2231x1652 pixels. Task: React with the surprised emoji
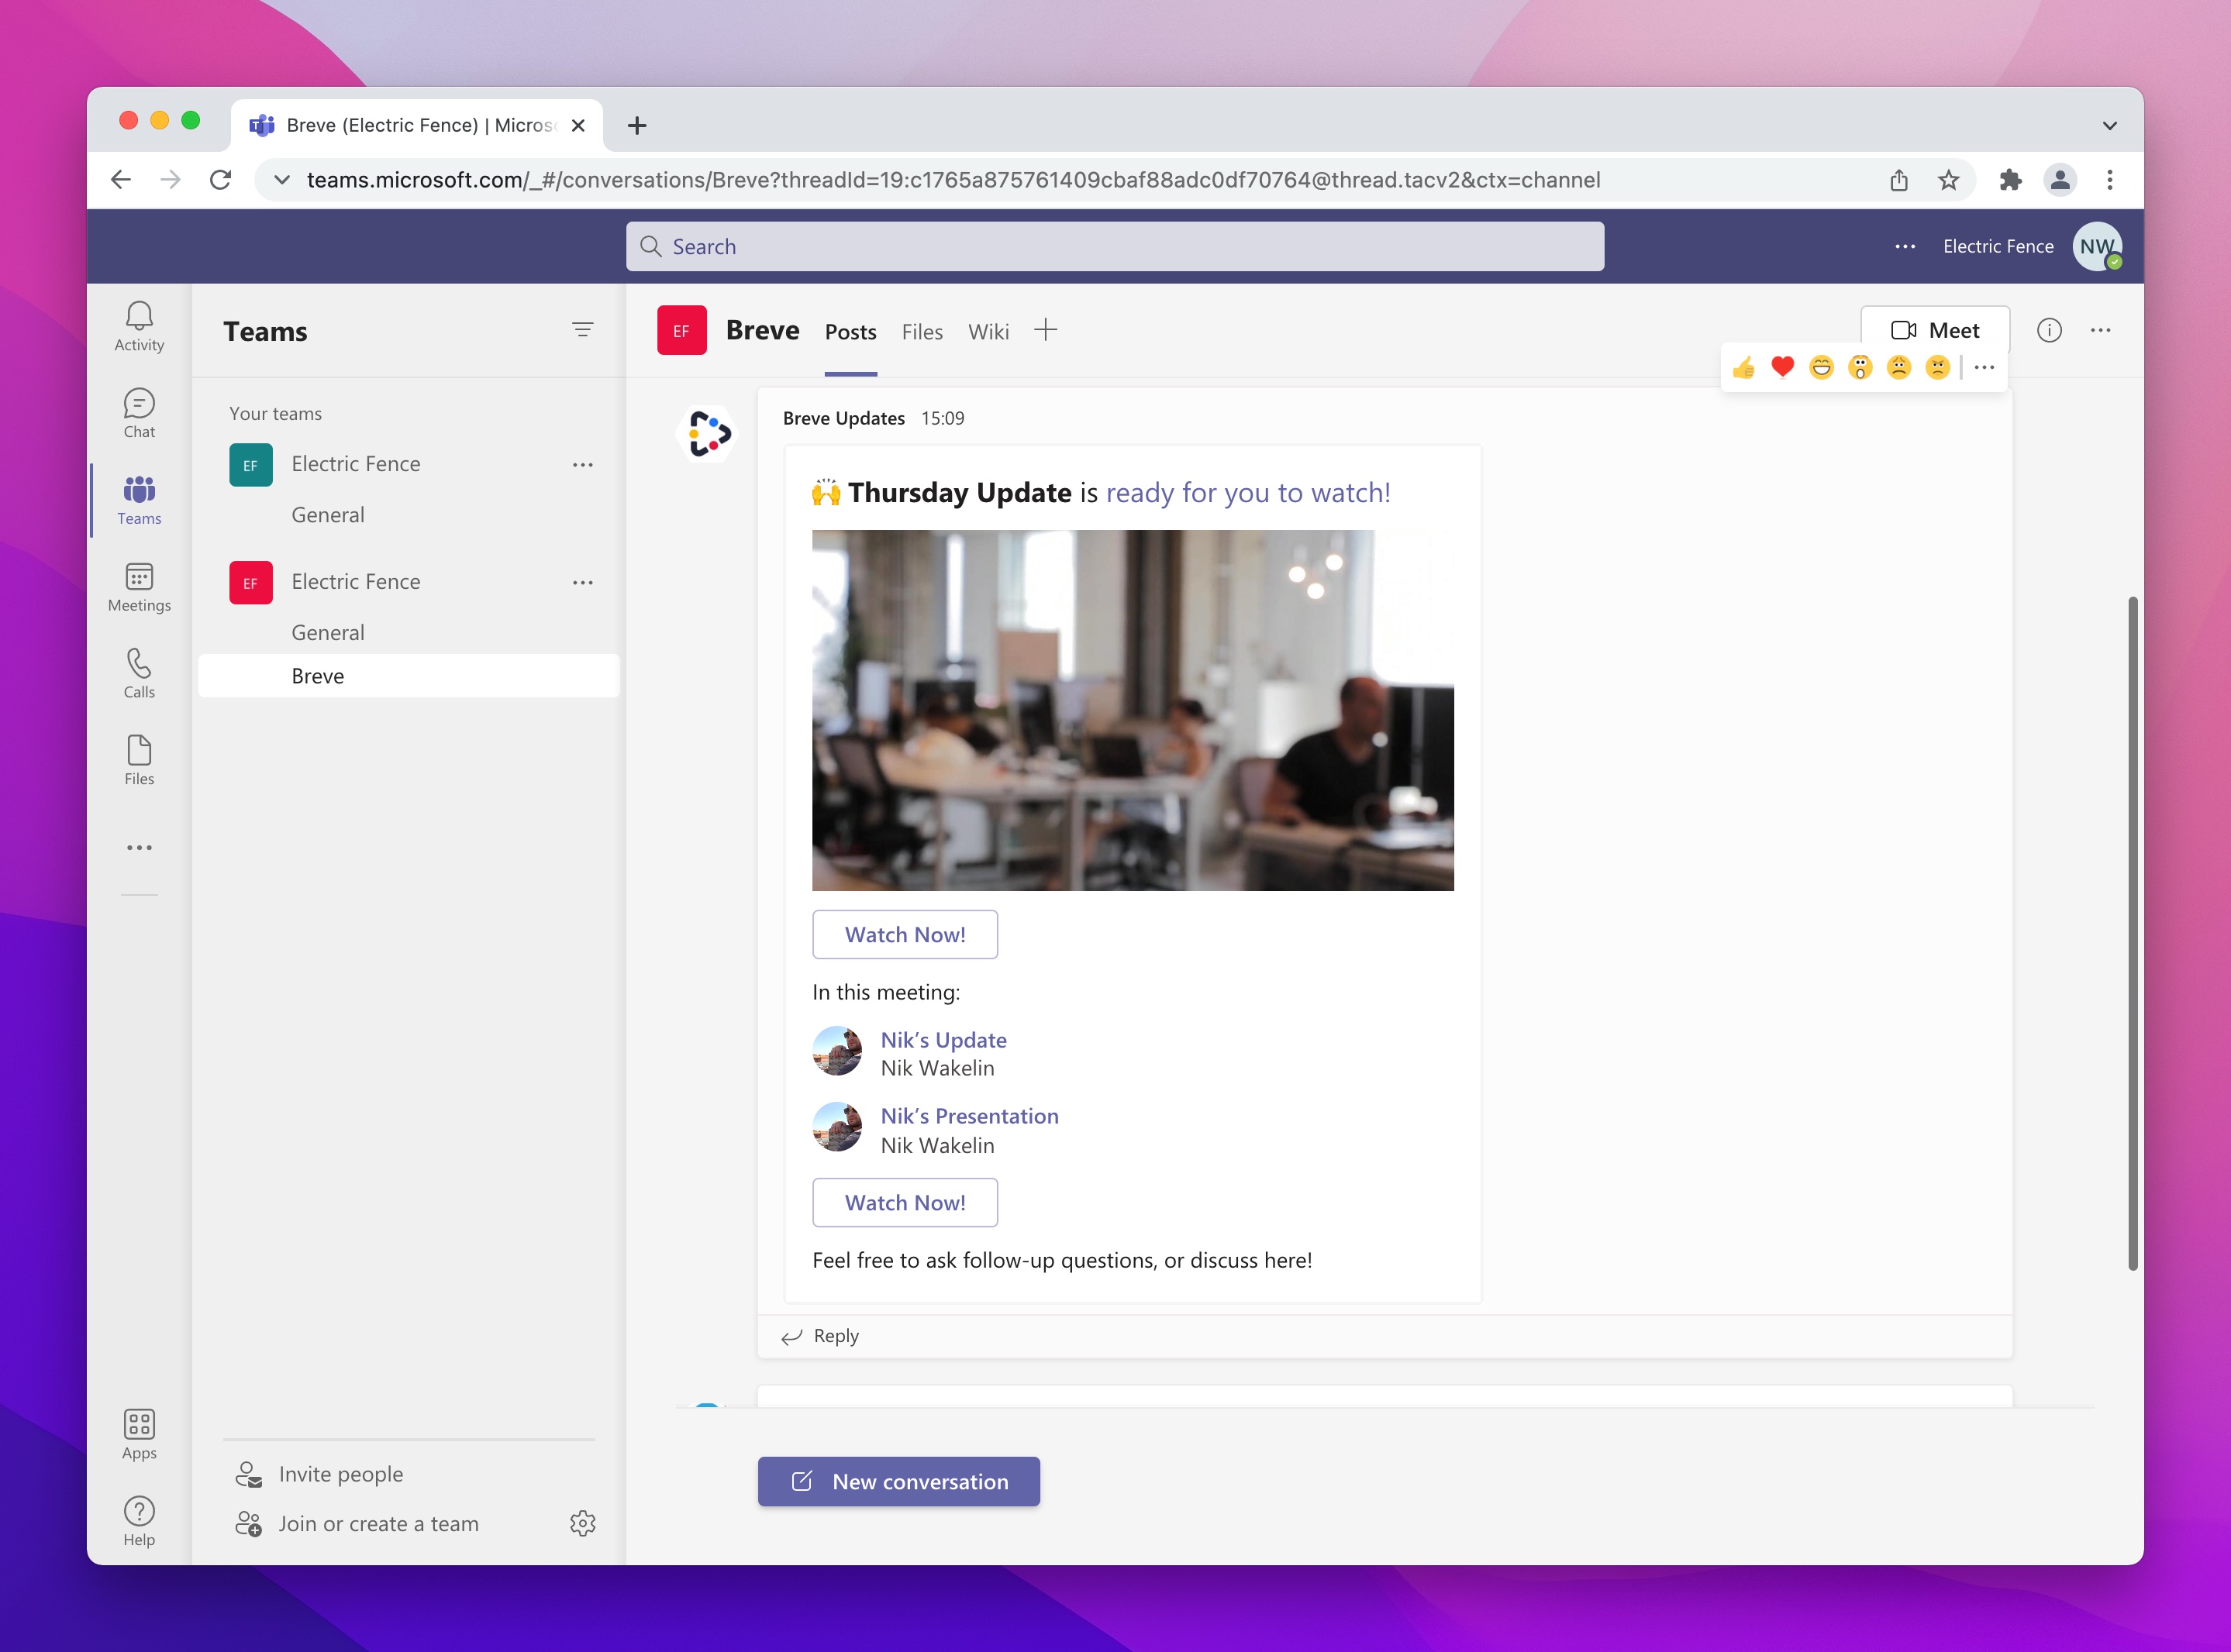tap(1860, 368)
